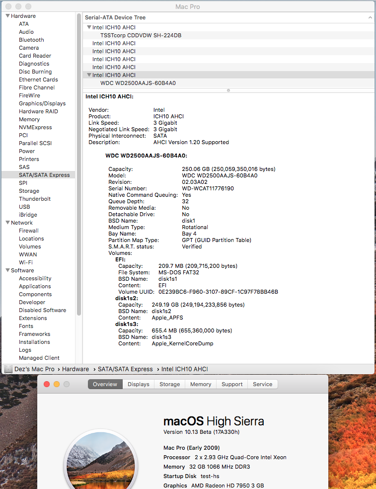Select Firewall under Network
376x489 pixels.
(x=29, y=231)
